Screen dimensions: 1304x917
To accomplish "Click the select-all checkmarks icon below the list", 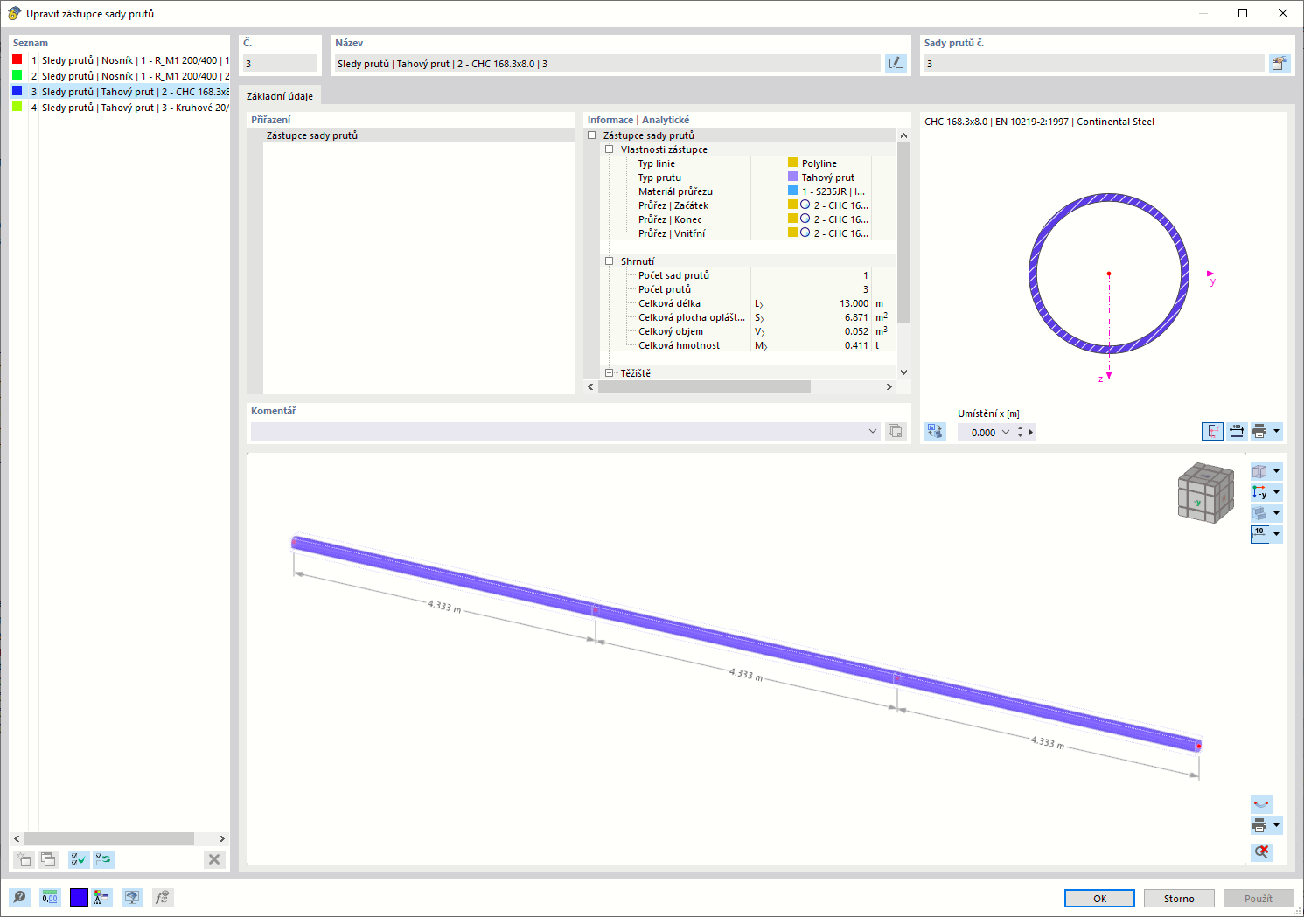I will pos(79,859).
